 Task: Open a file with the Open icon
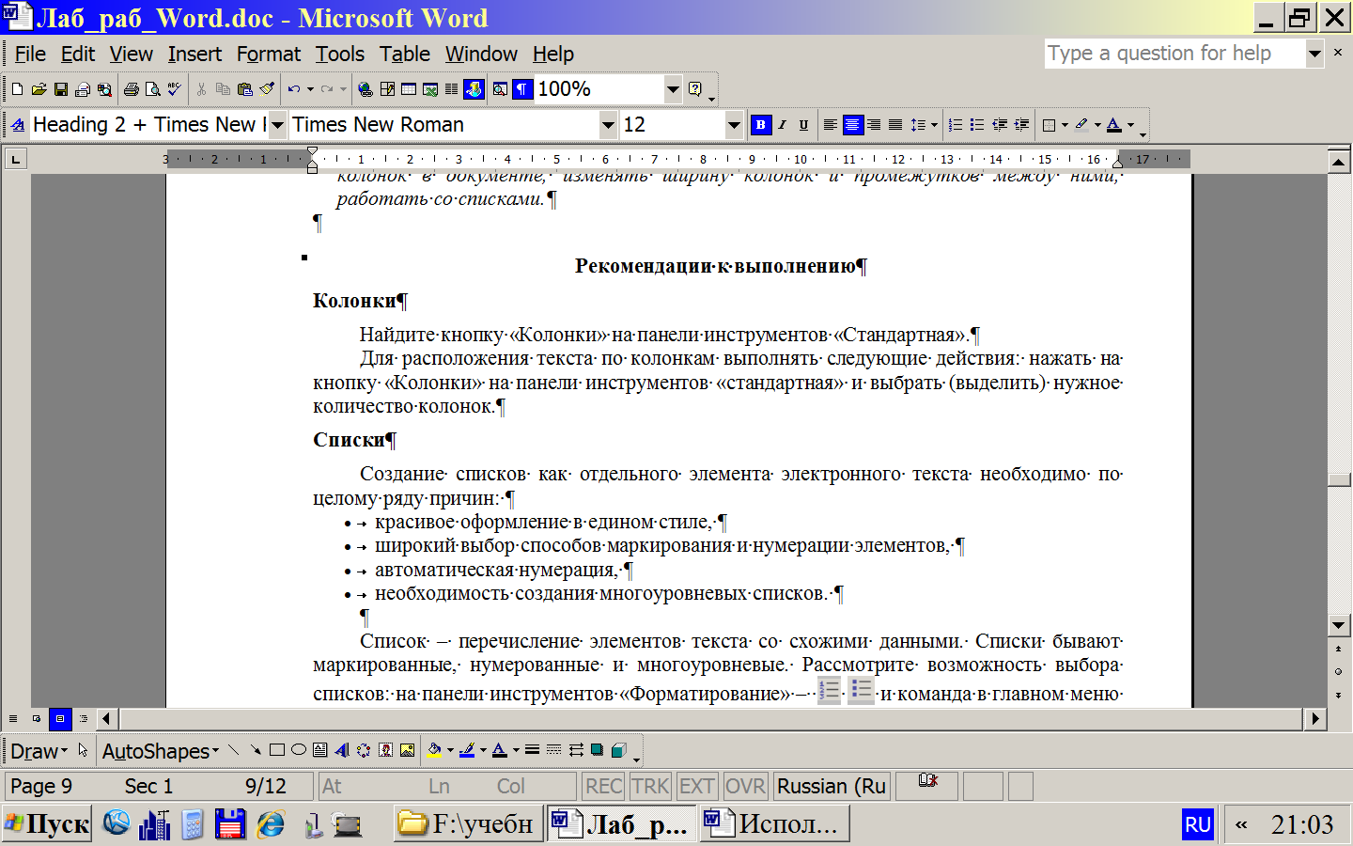tap(39, 89)
